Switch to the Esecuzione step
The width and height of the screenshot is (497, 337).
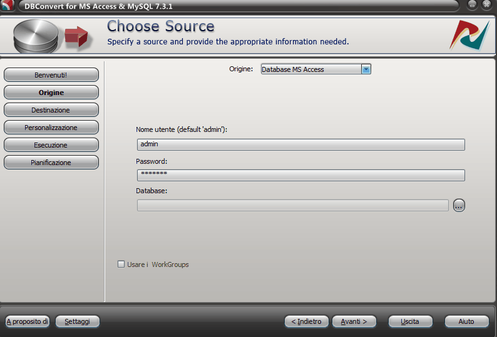51,145
